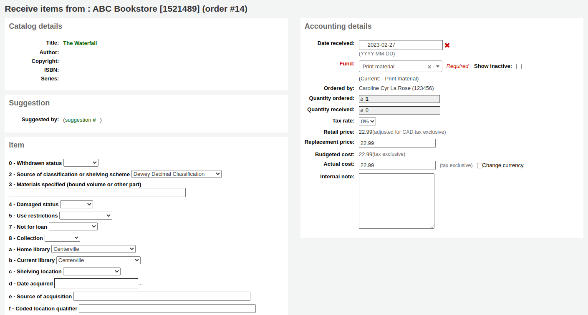Viewport: 588px width, 315px height.
Task: Open the Shelving location dropdown
Action: coord(91,271)
